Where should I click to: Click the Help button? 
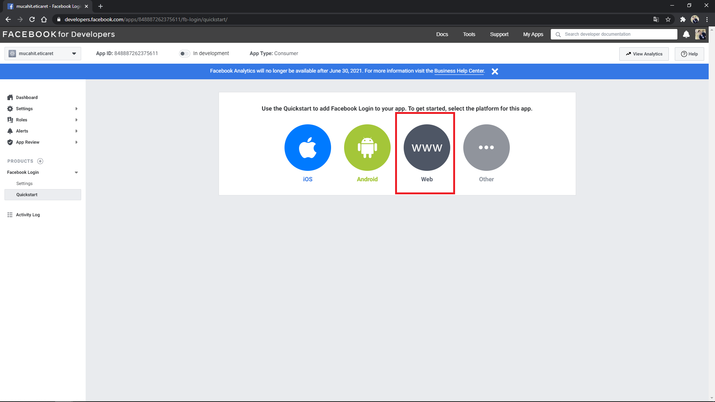(x=689, y=54)
